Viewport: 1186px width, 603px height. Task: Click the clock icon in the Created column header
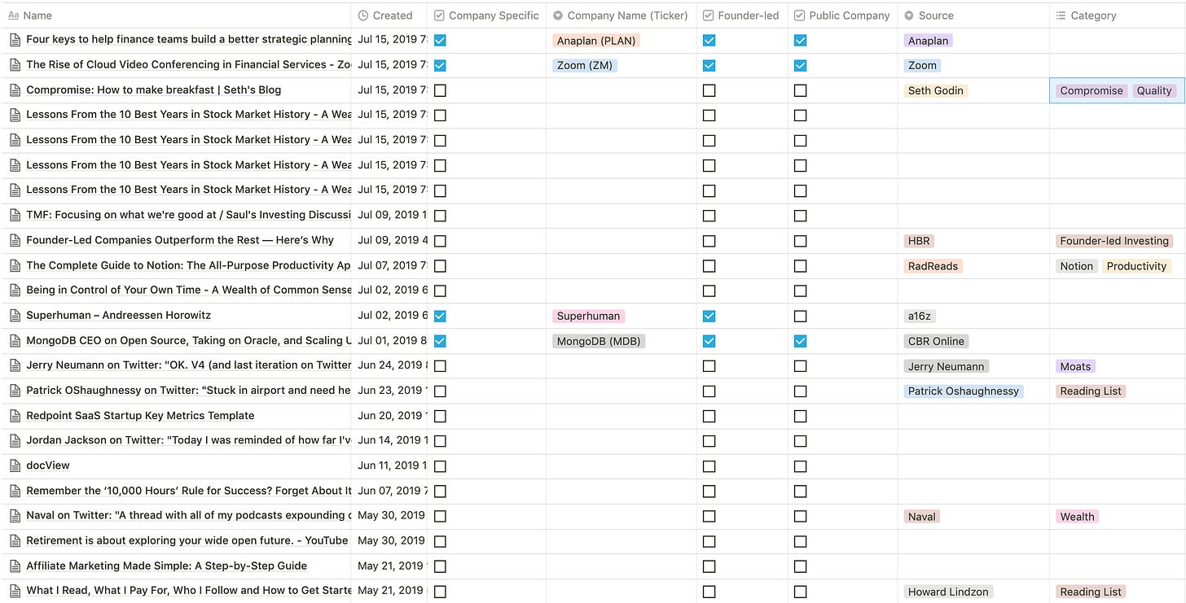click(363, 15)
